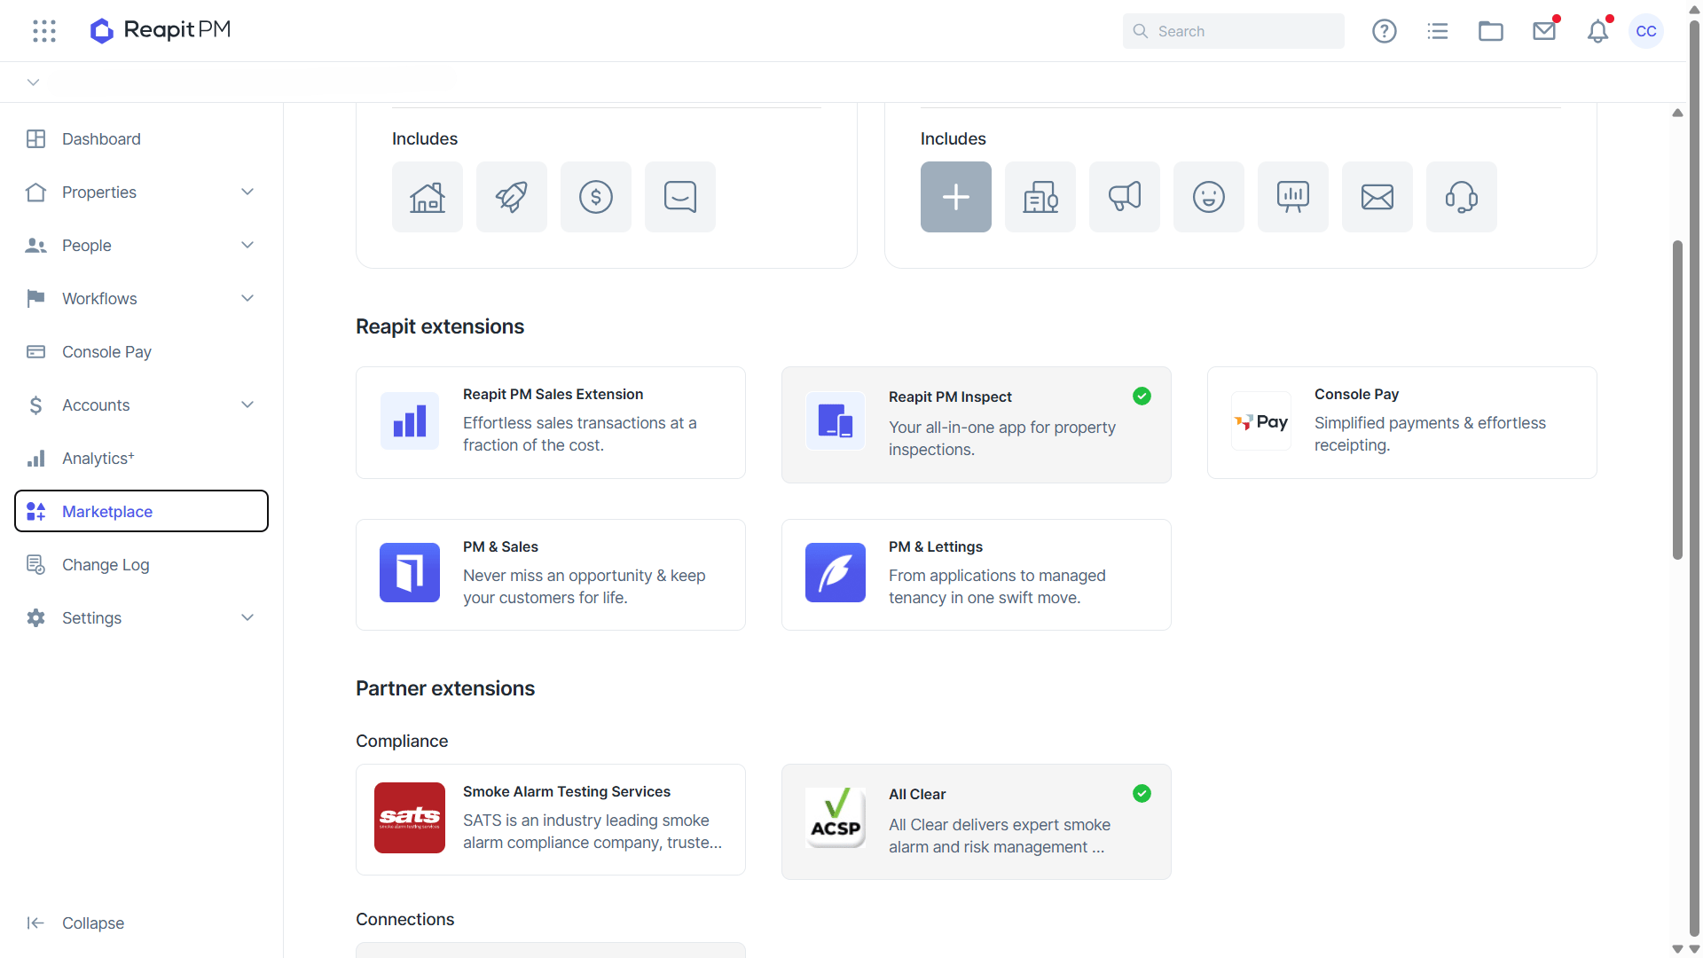Image resolution: width=1703 pixels, height=958 pixels.
Task: Expand the Properties sidebar menu
Action: point(247,192)
